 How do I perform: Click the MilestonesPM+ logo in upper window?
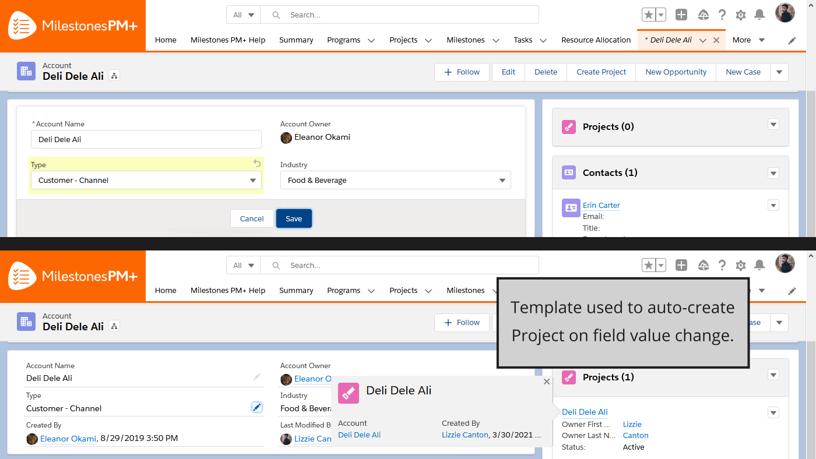pos(73,26)
